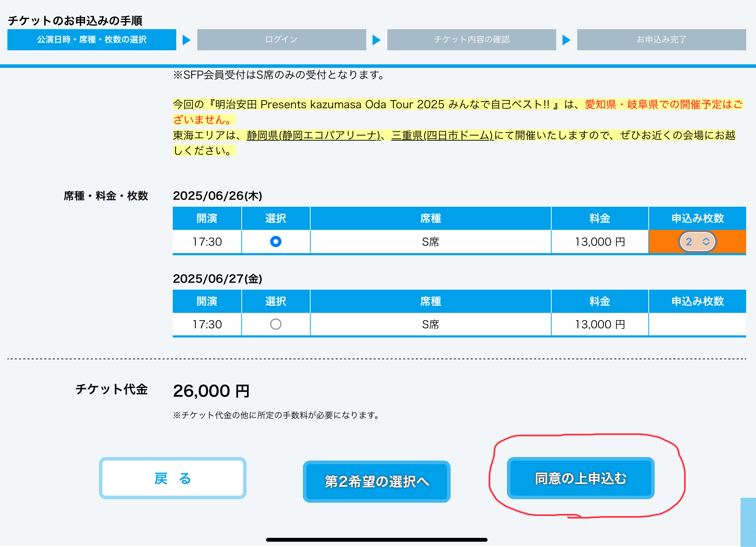Click the orange 申込み枚数 cell for 06/26
756x547 pixels.
(731, 242)
